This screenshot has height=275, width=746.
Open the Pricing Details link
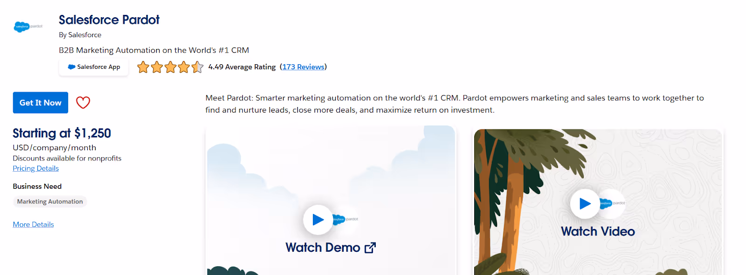click(36, 168)
